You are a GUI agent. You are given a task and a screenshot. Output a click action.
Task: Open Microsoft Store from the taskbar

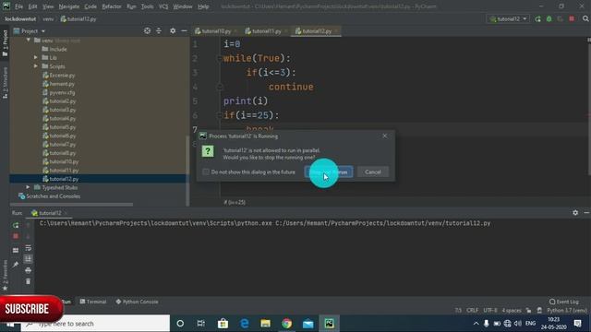[223, 324]
